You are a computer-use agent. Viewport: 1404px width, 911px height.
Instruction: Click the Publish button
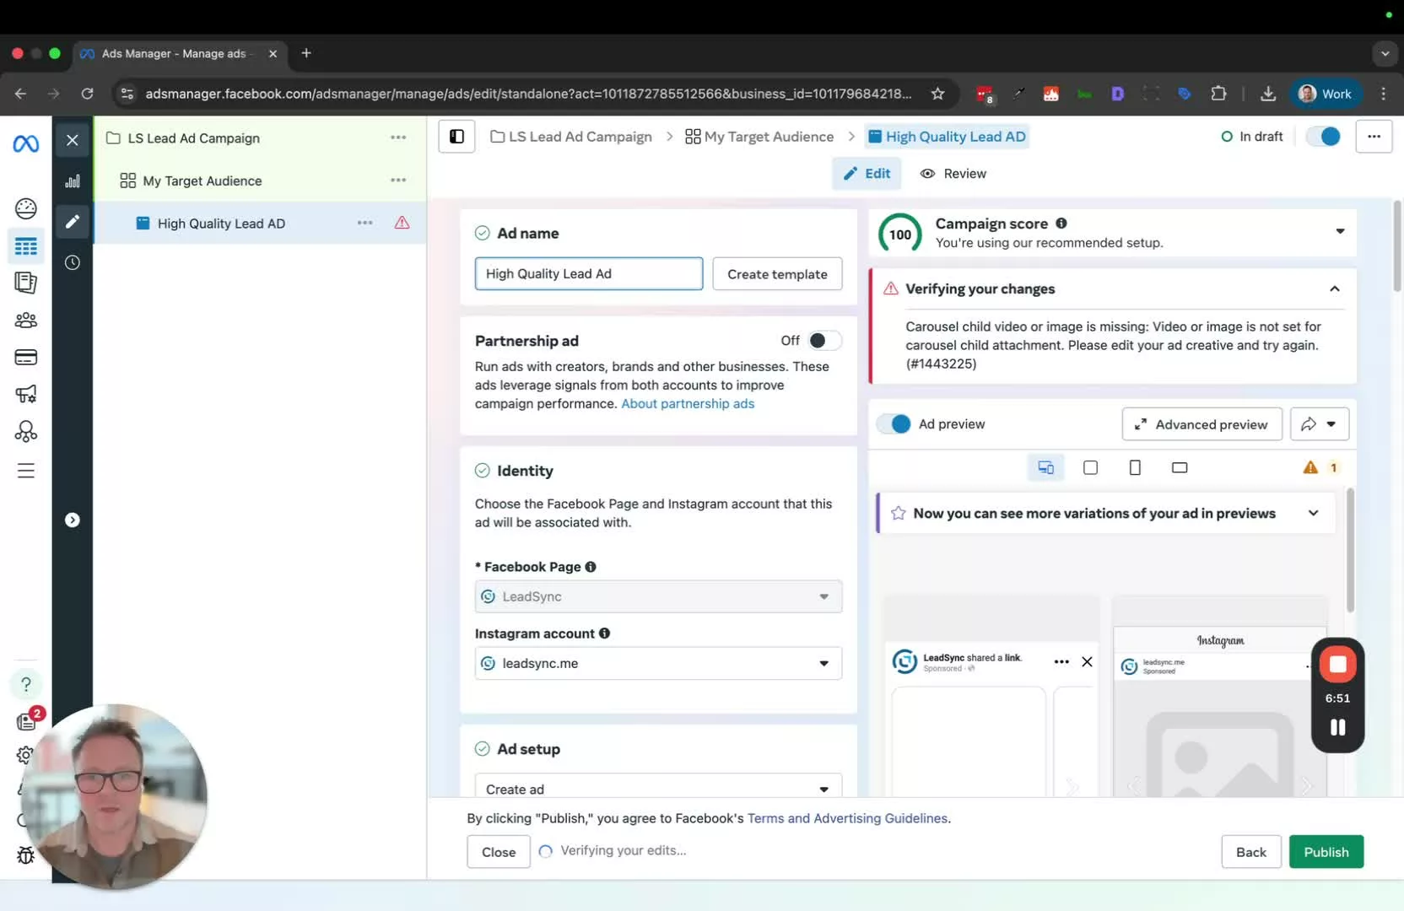pyautogui.click(x=1326, y=852)
